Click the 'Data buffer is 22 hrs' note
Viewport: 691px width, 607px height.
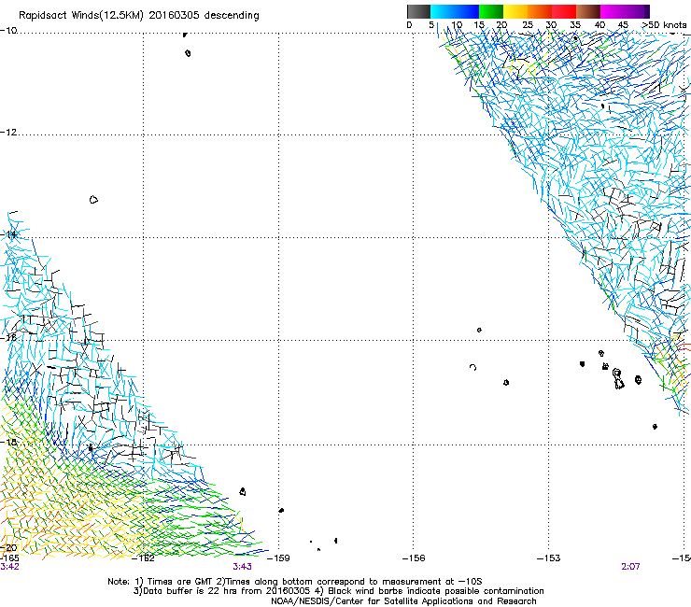(x=338, y=591)
